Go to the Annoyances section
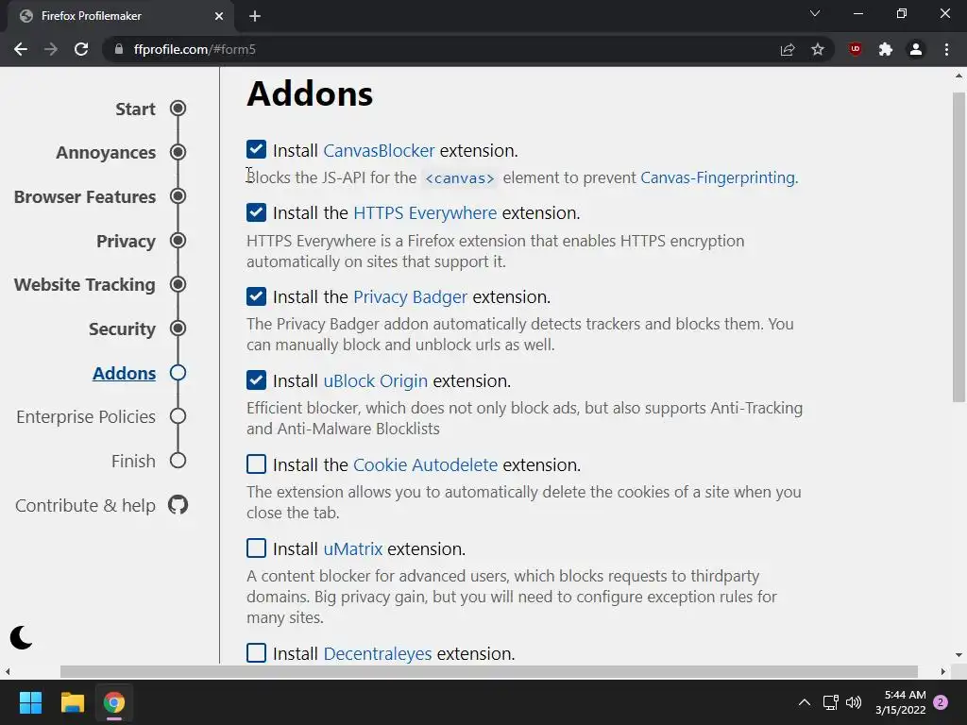Screen dimensions: 967x725 coord(106,153)
